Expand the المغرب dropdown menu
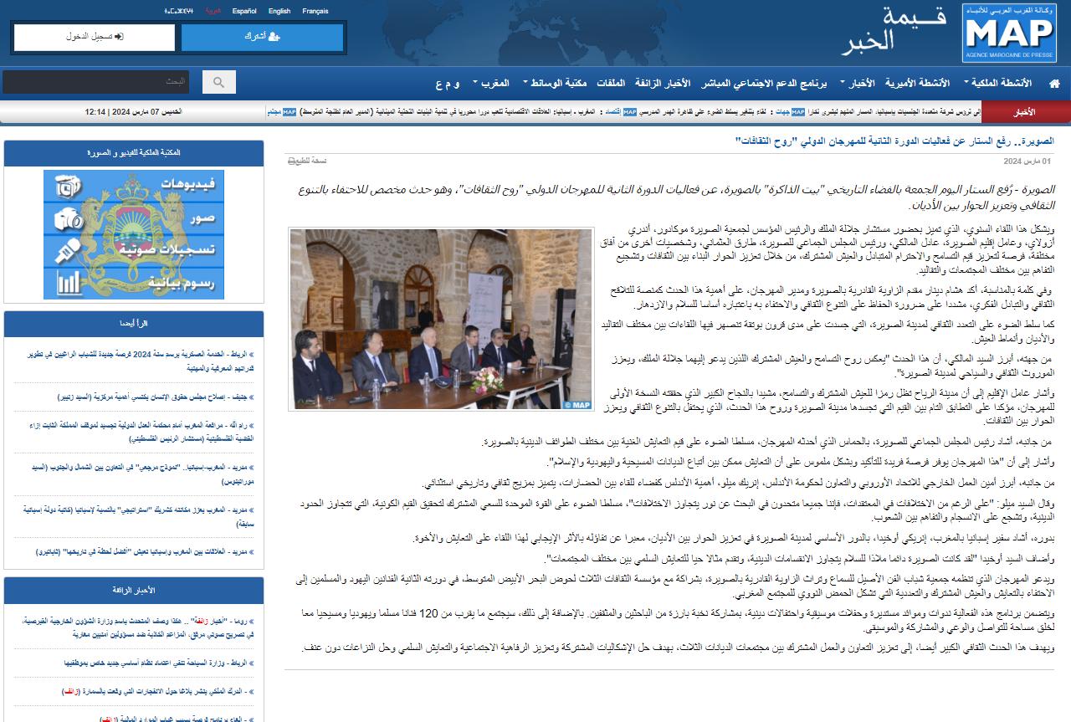1071x722 pixels. [x=491, y=84]
